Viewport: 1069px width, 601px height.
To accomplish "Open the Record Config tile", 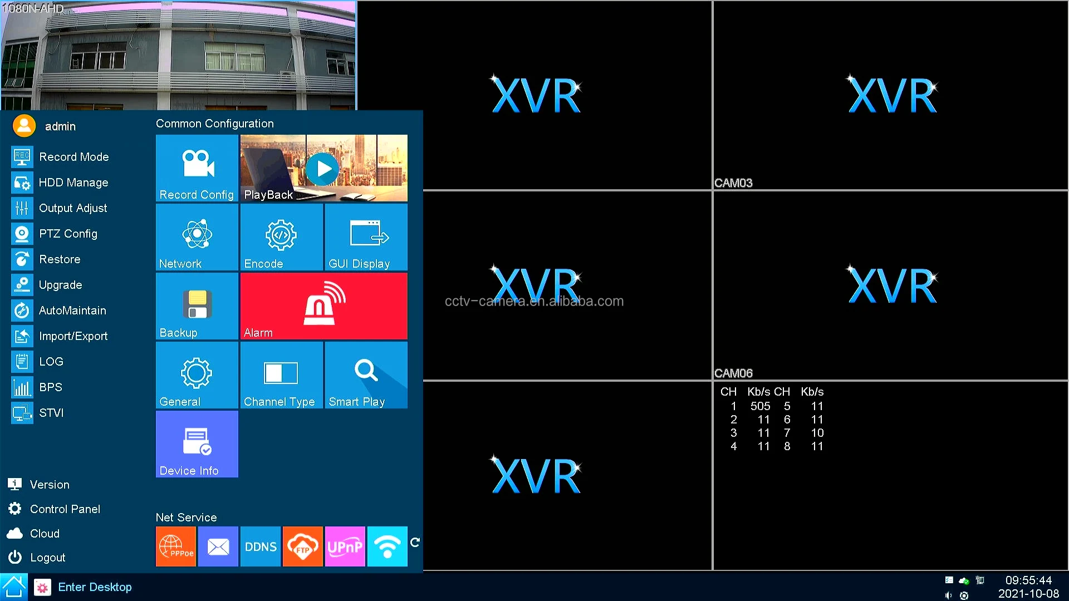I will 197,168.
